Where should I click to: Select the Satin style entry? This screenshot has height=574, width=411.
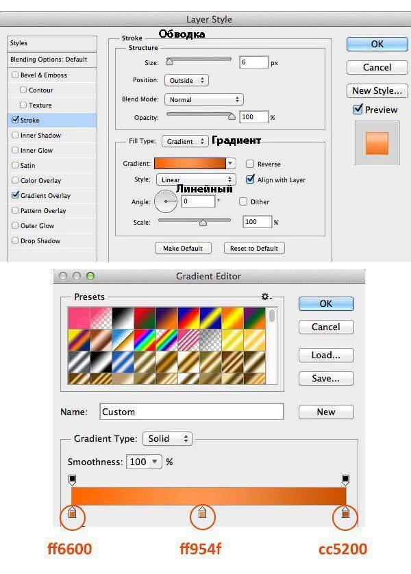(x=52, y=165)
